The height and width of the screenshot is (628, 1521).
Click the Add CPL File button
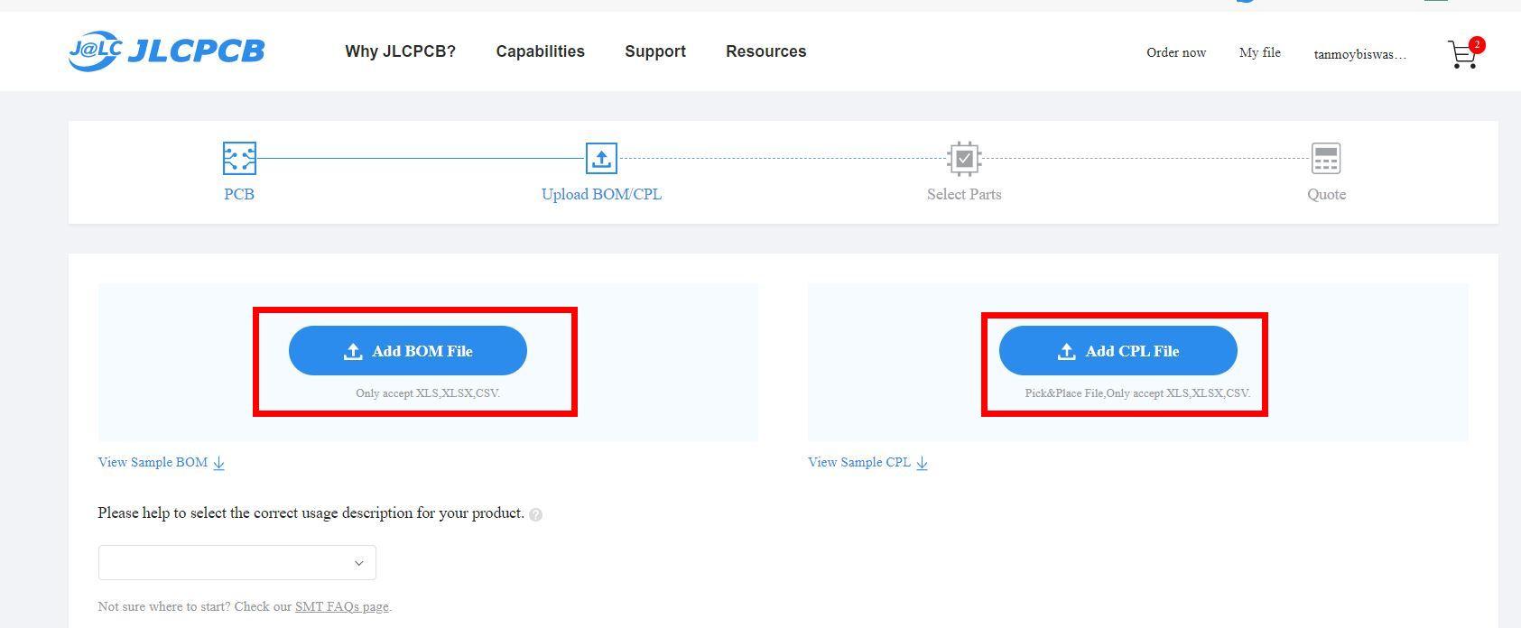pos(1118,351)
